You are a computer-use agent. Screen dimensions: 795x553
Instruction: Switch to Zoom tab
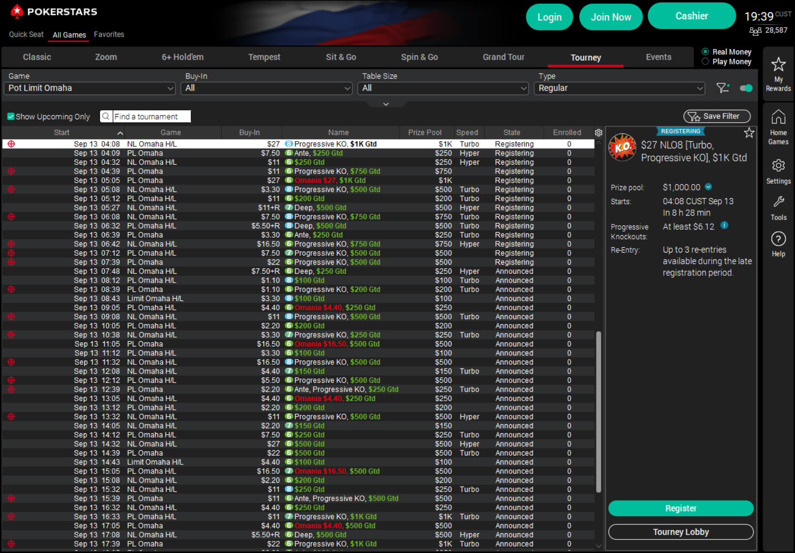[106, 57]
